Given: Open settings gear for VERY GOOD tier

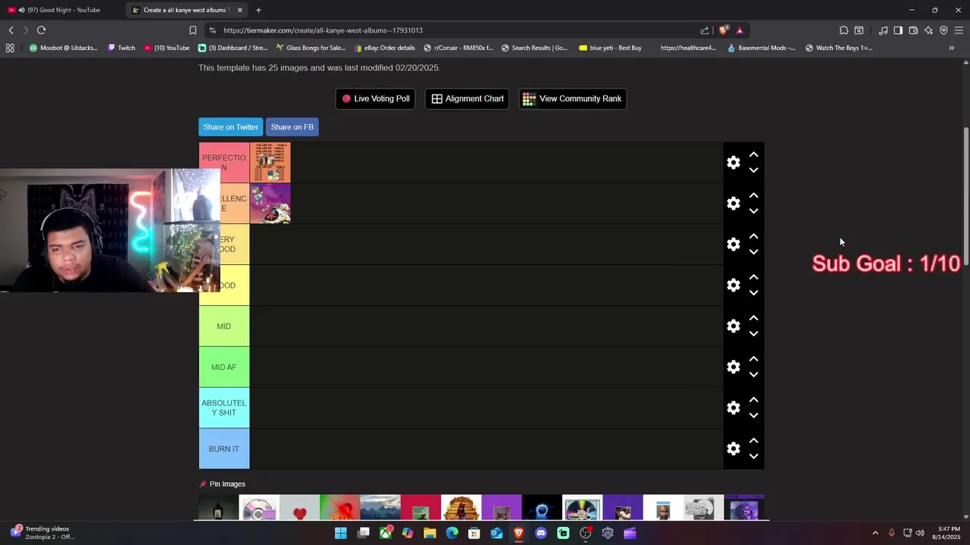Looking at the screenshot, I should [x=734, y=244].
